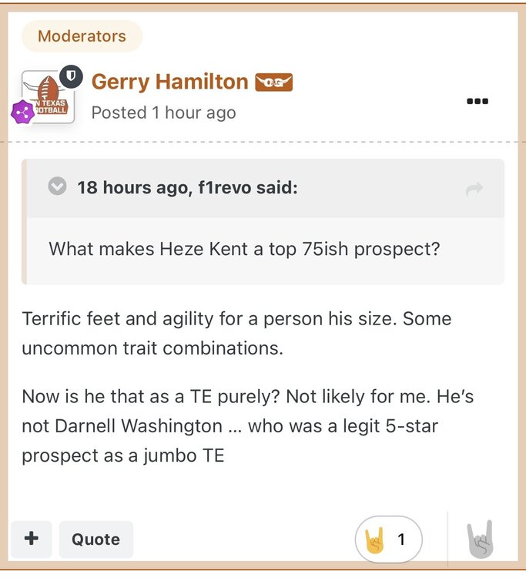The width and height of the screenshot is (526, 578).
Task: Toggle multiquote with the plus button
Action: 32,539
